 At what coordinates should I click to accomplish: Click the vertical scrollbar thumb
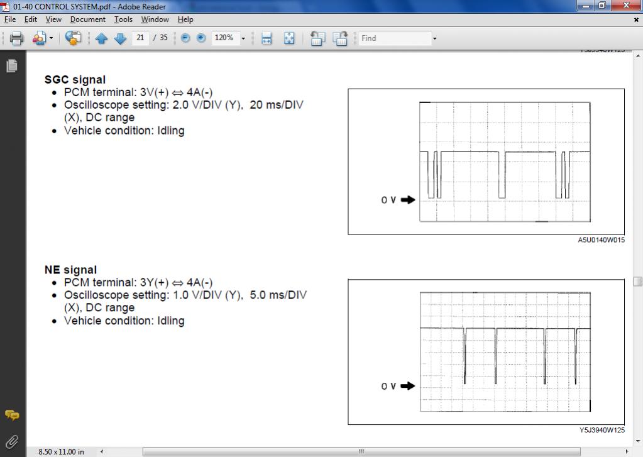(638, 282)
